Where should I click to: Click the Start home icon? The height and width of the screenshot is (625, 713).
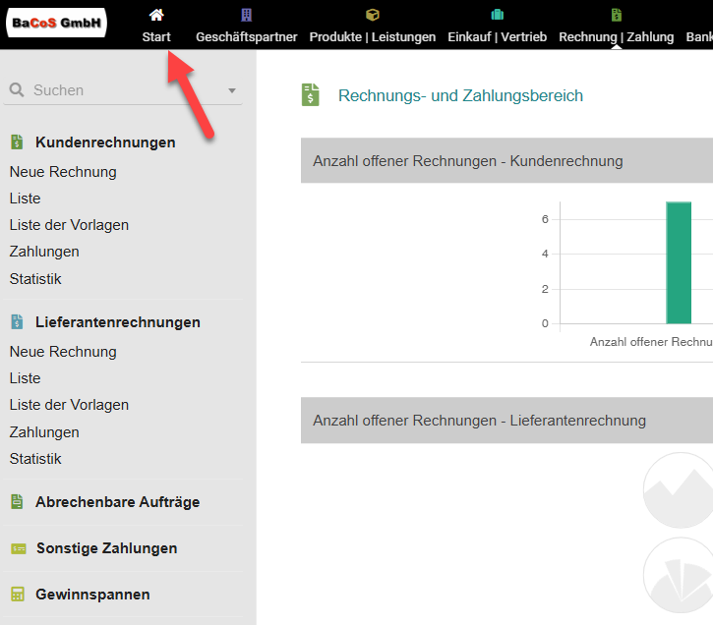pyautogui.click(x=155, y=15)
